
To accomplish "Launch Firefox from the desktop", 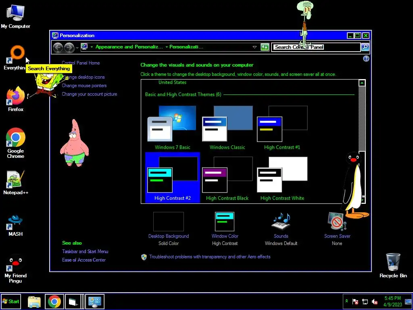I will [x=15, y=100].
